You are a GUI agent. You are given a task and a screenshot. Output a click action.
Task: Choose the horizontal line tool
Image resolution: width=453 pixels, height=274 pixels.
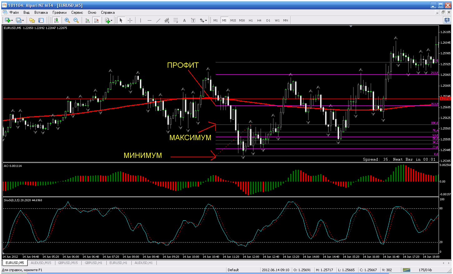150,20
